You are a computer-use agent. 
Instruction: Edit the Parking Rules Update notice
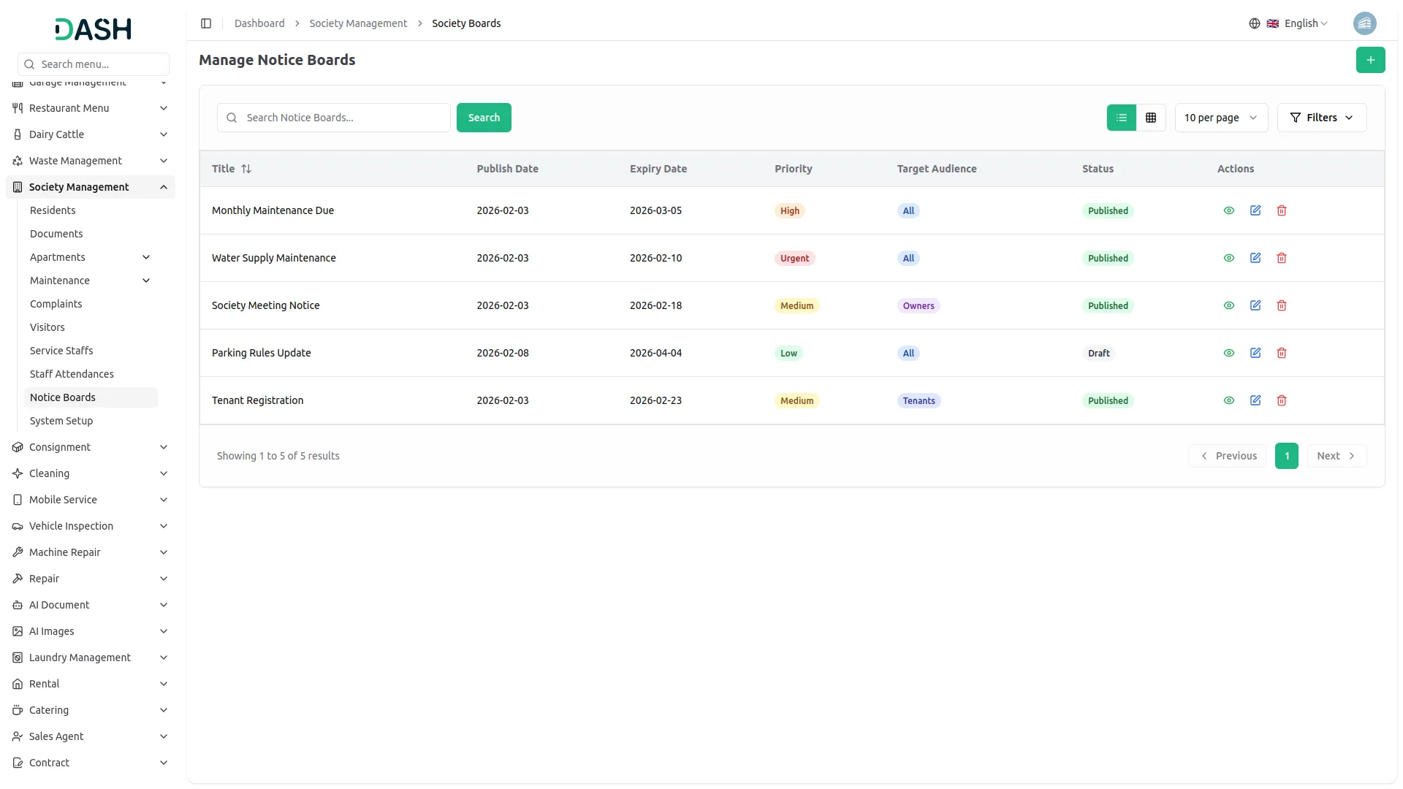click(x=1255, y=353)
